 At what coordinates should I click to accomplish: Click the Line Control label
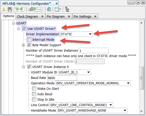[x=40, y=105]
